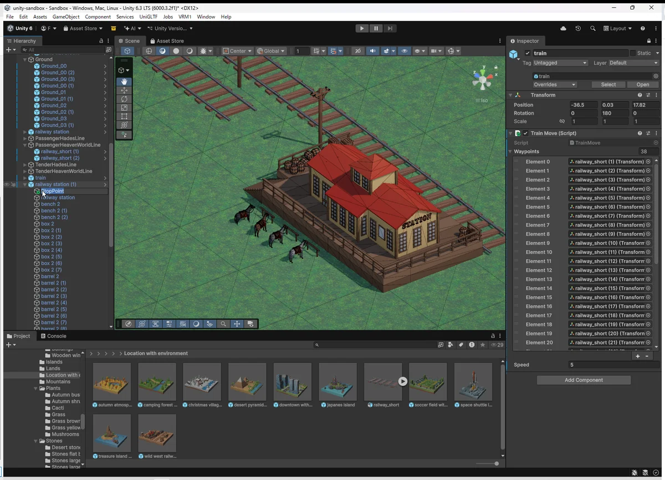Open the Tag dropdown showing Untagged
Image resolution: width=665 pixels, height=480 pixels.
pos(560,63)
